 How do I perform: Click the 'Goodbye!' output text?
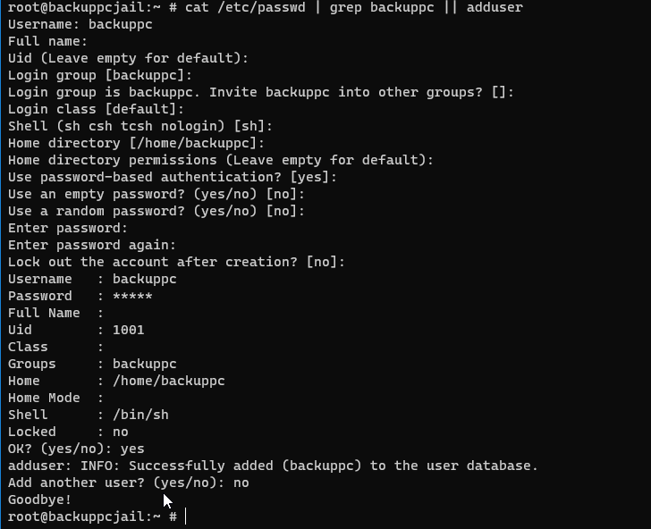pos(39,500)
